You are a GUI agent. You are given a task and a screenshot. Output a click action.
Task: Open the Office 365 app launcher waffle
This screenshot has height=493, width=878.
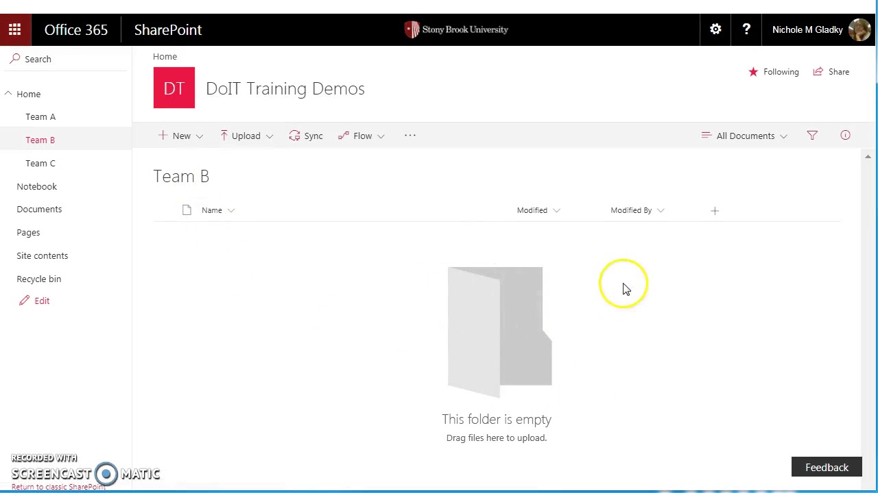point(15,29)
